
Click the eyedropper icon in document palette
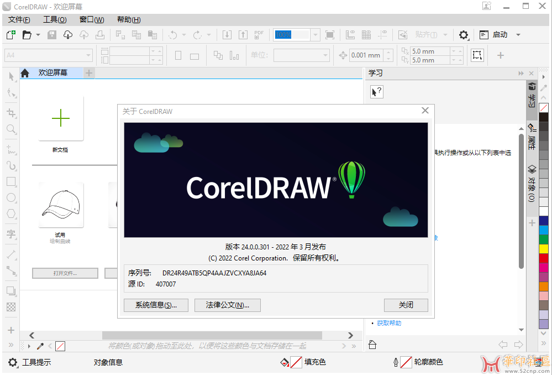40,346
